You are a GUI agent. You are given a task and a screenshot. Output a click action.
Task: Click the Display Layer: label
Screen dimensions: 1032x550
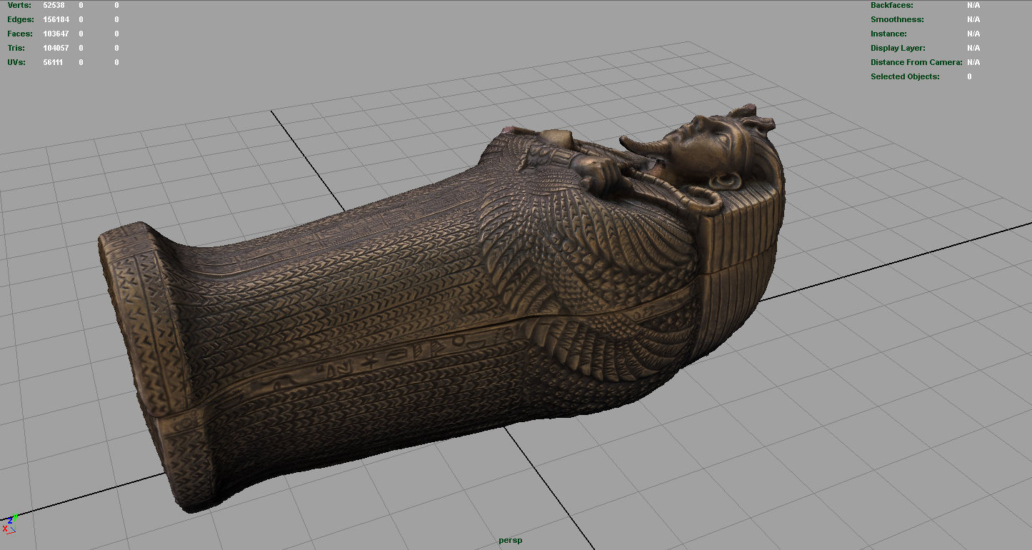[x=898, y=48]
